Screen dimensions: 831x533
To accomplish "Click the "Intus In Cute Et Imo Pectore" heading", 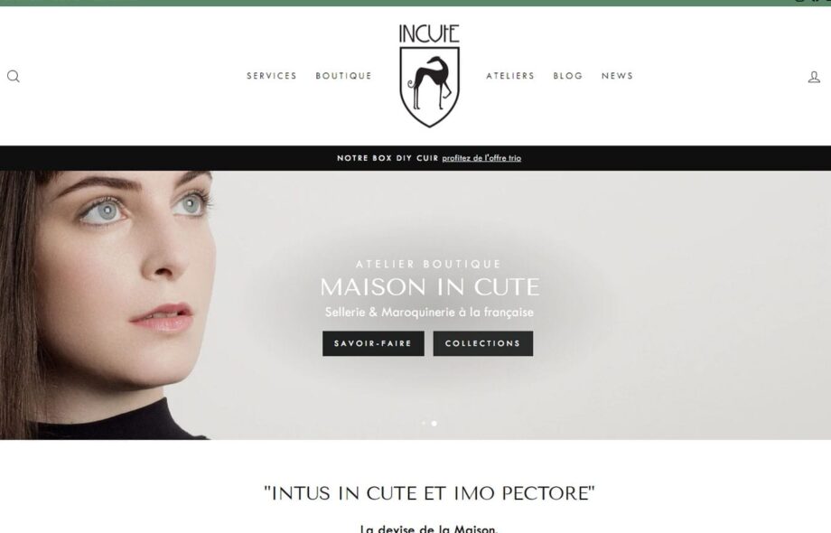I will tap(429, 493).
